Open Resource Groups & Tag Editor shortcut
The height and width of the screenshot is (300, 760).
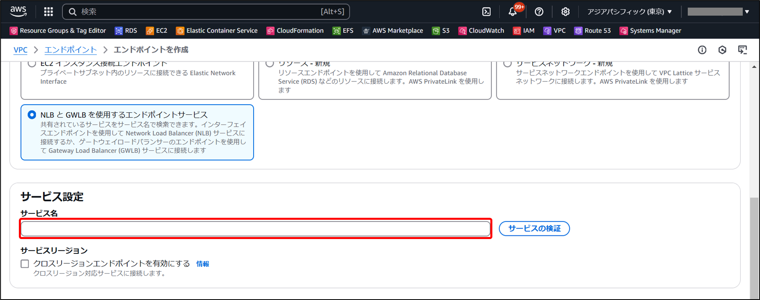click(58, 30)
